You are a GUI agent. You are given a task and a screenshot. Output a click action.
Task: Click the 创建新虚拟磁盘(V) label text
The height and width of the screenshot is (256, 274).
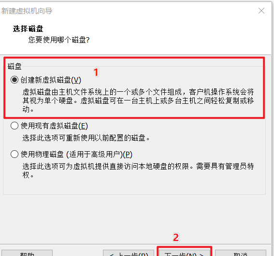point(51,80)
